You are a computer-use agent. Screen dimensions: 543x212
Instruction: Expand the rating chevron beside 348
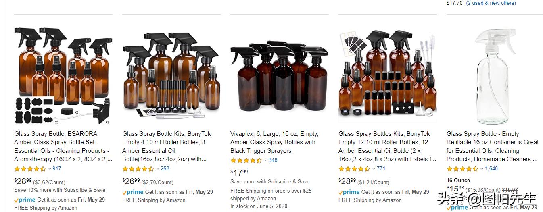pyautogui.click(x=266, y=160)
